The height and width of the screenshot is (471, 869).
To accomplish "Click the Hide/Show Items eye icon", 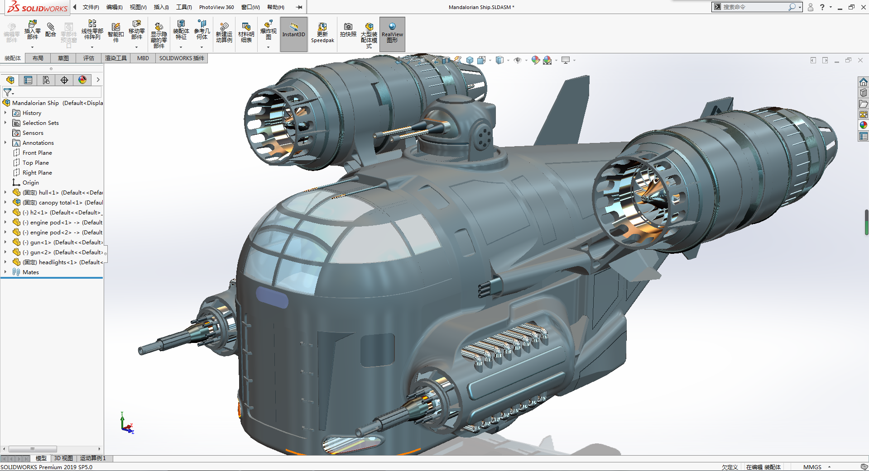I will (518, 60).
